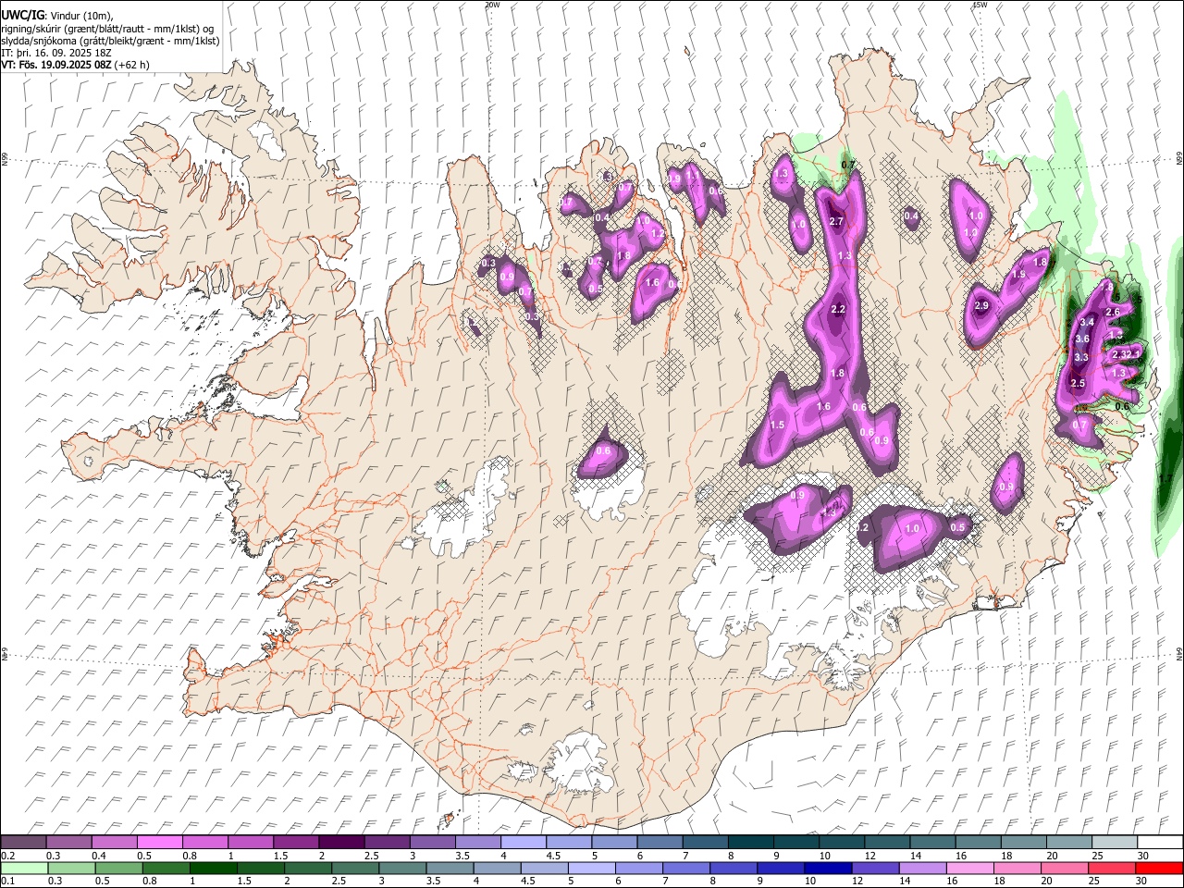Click the top-row legend swatch starting at 14
The image size is (1184, 888).
(x=932, y=843)
